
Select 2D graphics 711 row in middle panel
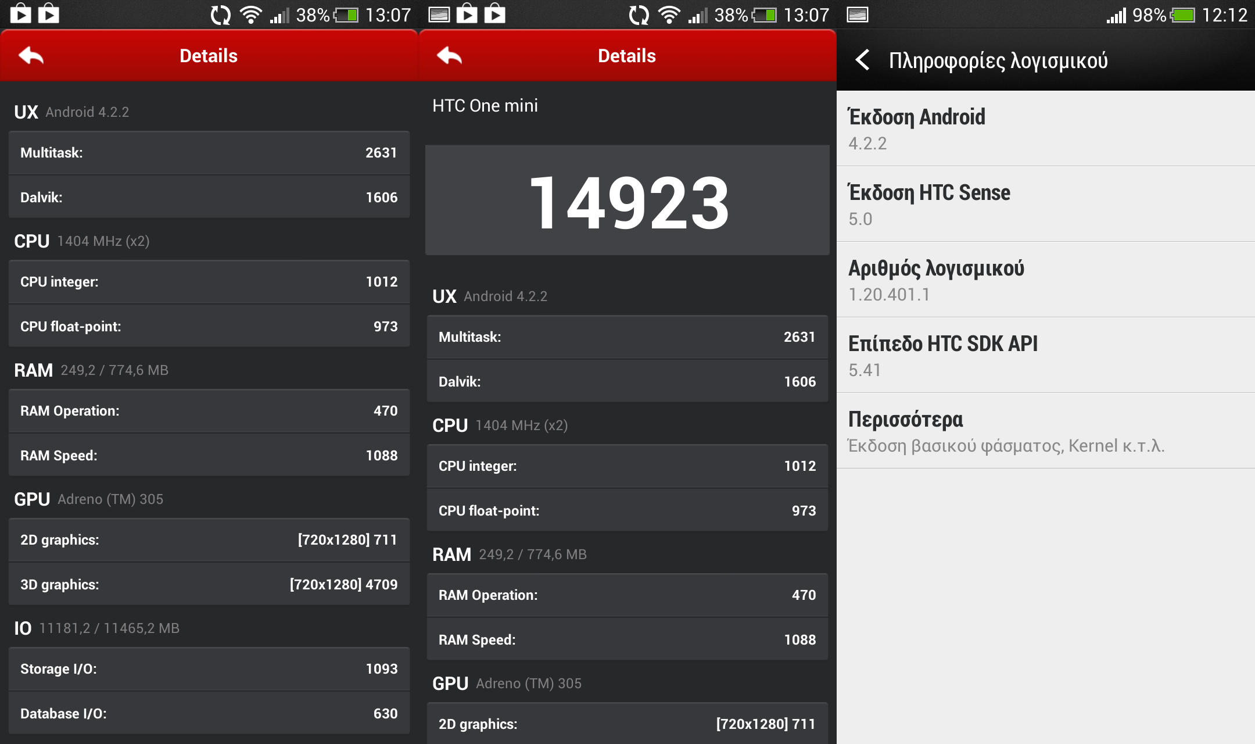click(x=627, y=724)
